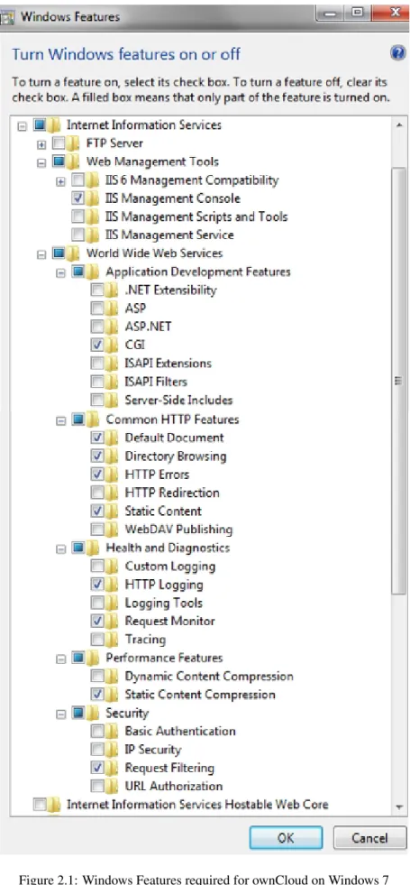Check ISAPI Extensions feature
The width and height of the screenshot is (410, 885).
[x=97, y=363]
